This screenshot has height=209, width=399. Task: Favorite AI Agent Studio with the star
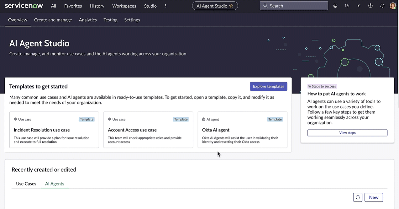coord(231,6)
